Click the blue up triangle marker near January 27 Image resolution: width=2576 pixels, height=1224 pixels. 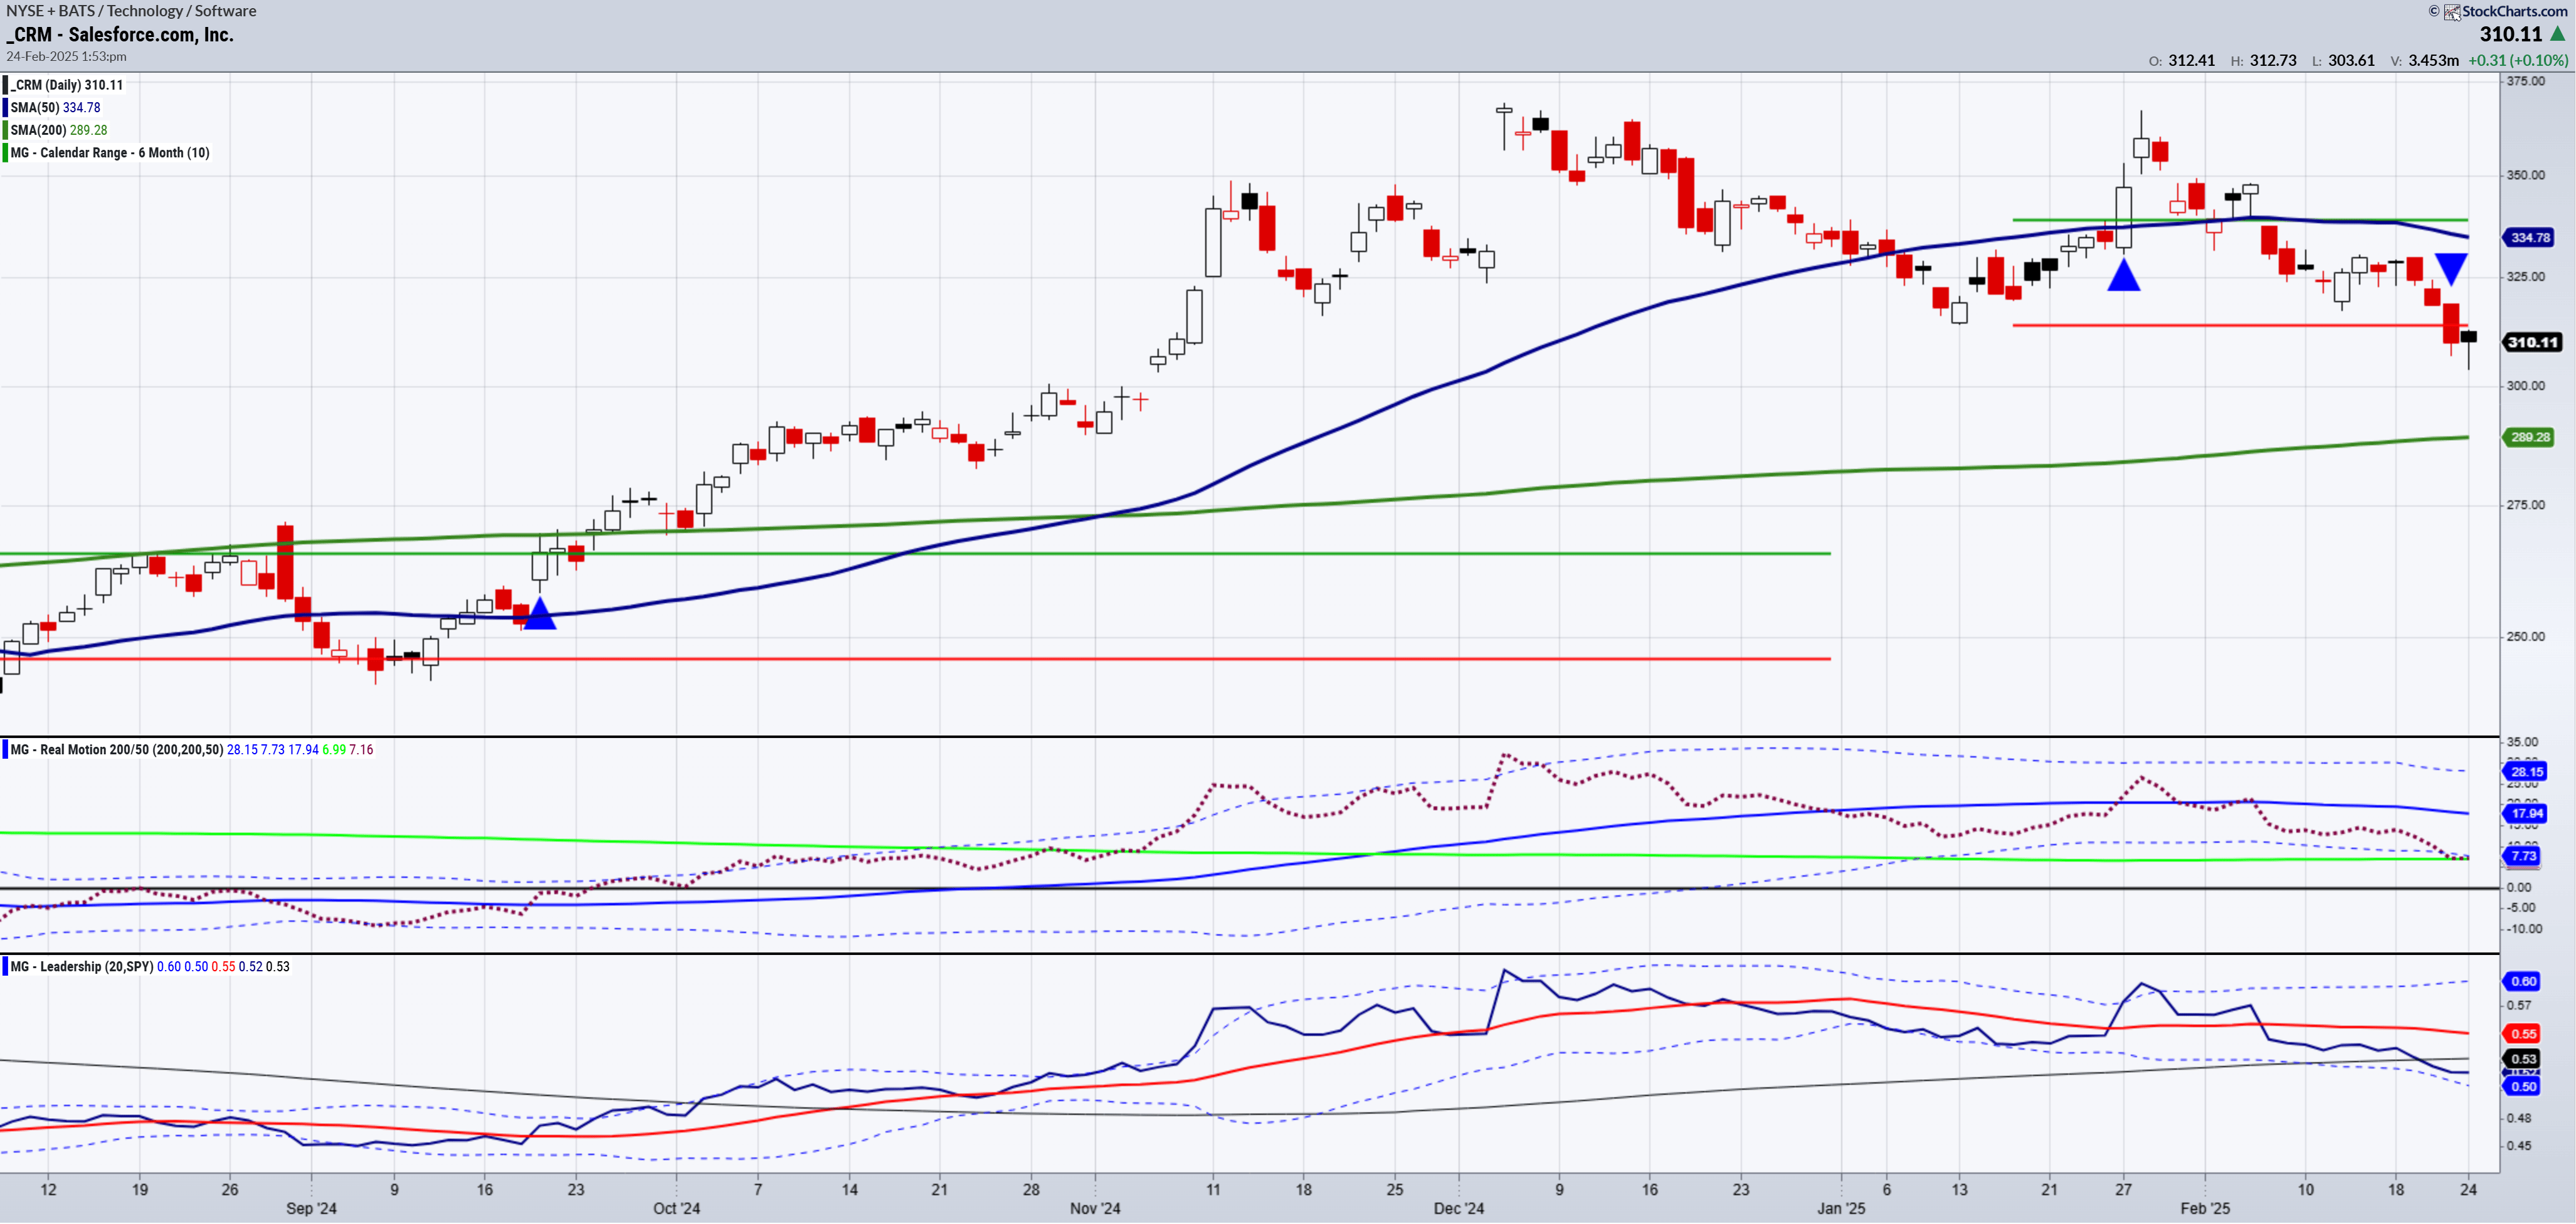click(x=2123, y=275)
